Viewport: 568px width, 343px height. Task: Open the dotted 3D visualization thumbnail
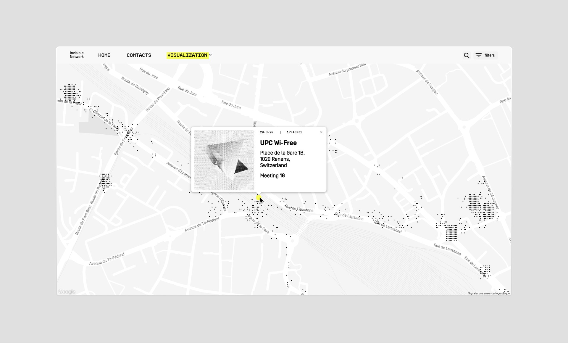point(224,160)
